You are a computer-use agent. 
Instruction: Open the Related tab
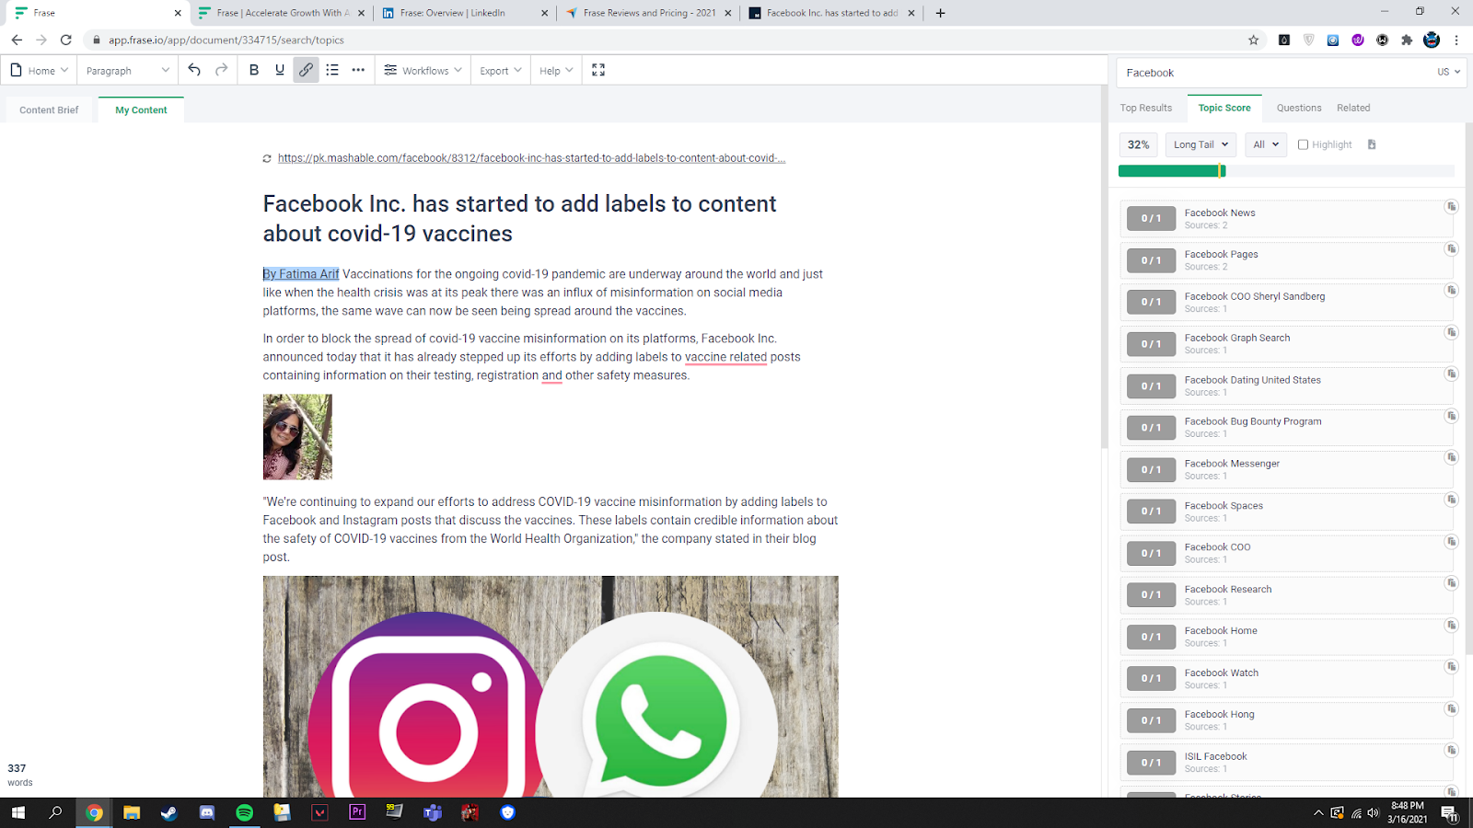point(1353,108)
